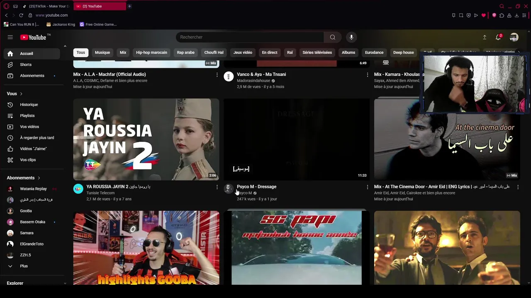Select the Musique filter chip
Image resolution: width=531 pixels, height=298 pixels.
[102, 53]
